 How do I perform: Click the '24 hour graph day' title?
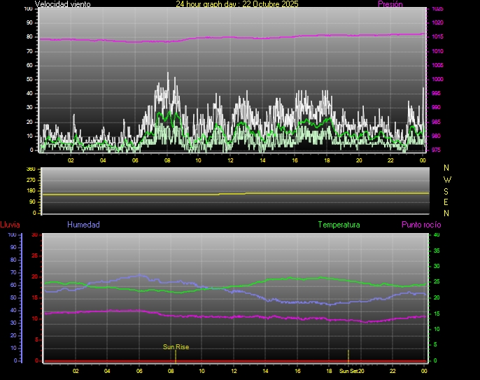(x=237, y=4)
